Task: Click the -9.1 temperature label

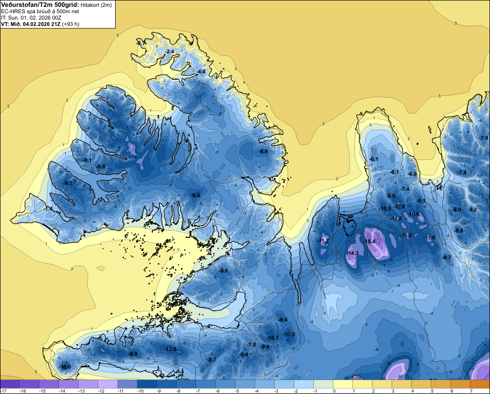Action: click(421, 201)
